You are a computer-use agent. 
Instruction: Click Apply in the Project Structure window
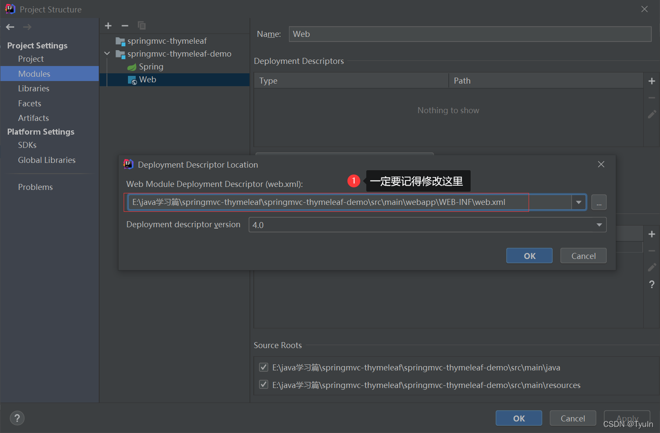point(627,418)
